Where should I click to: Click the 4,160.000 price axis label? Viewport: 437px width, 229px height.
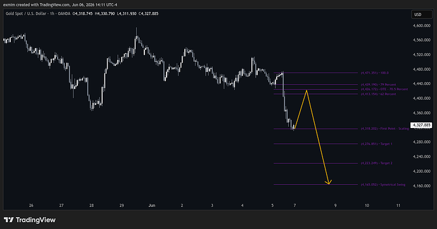[x=422, y=185]
